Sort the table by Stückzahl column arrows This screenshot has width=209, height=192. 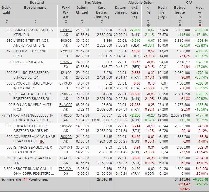click(x=7, y=21)
